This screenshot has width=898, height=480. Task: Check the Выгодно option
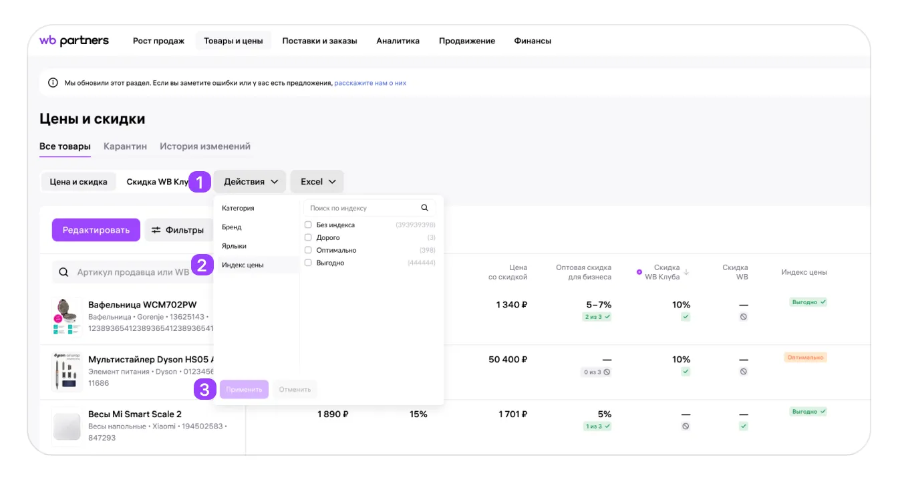click(x=308, y=263)
